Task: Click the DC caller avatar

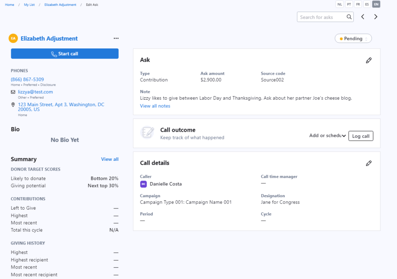Action: (143, 184)
